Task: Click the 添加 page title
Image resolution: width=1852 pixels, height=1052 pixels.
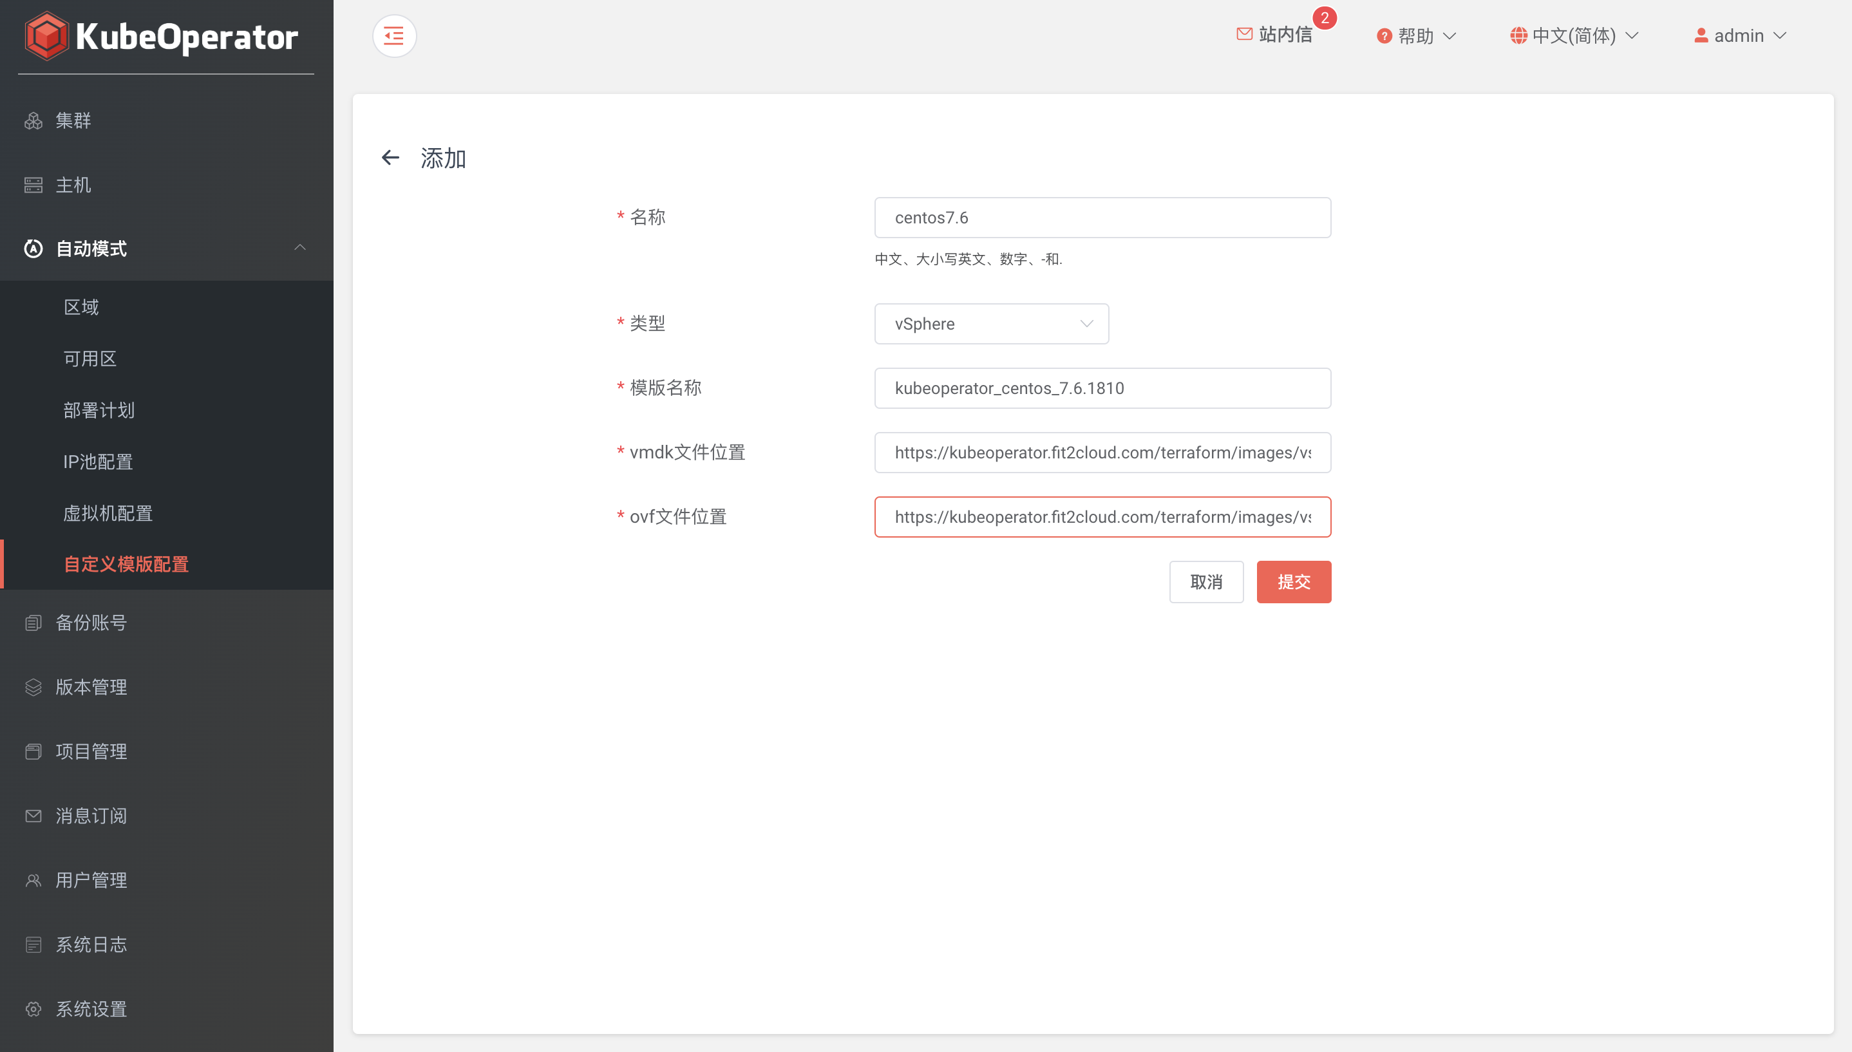Action: pyautogui.click(x=443, y=158)
